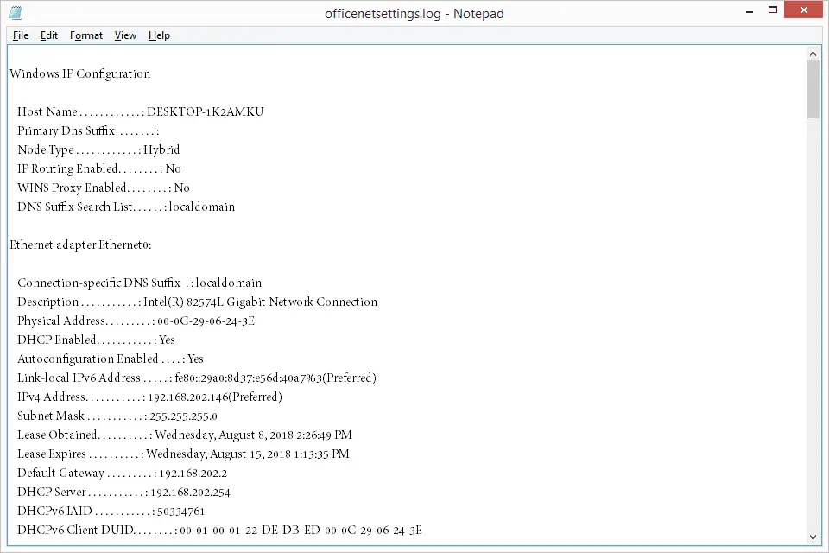829x553 pixels.
Task: Click the 'WINS Proxy Enabled' line
Action: pos(103,188)
